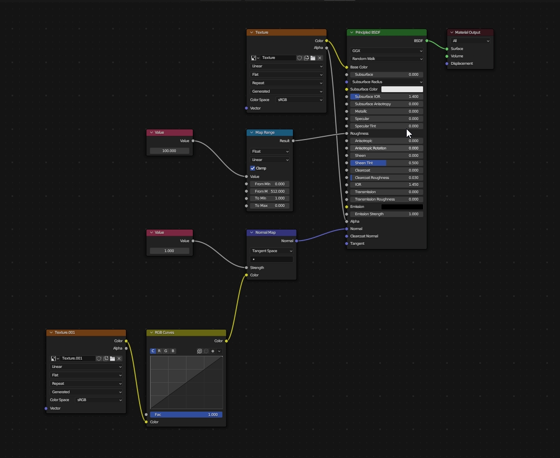This screenshot has height=458, width=560.
Task: Switch to B channel in RGB Curves
Action: click(173, 351)
